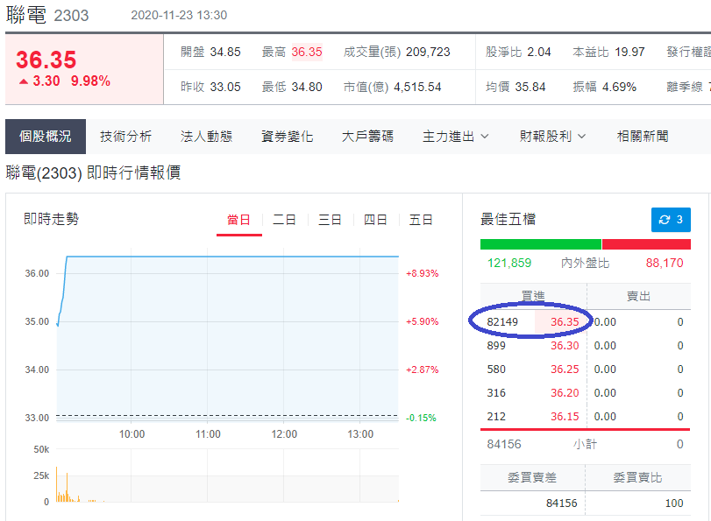Click the bid volume 899
Screen dimensions: 711x521
click(x=496, y=346)
